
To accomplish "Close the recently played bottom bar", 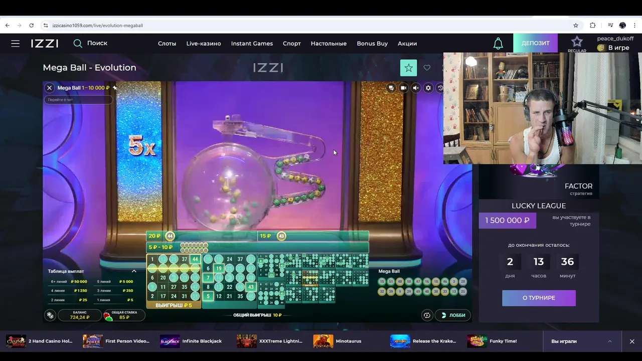I will (x=632, y=341).
